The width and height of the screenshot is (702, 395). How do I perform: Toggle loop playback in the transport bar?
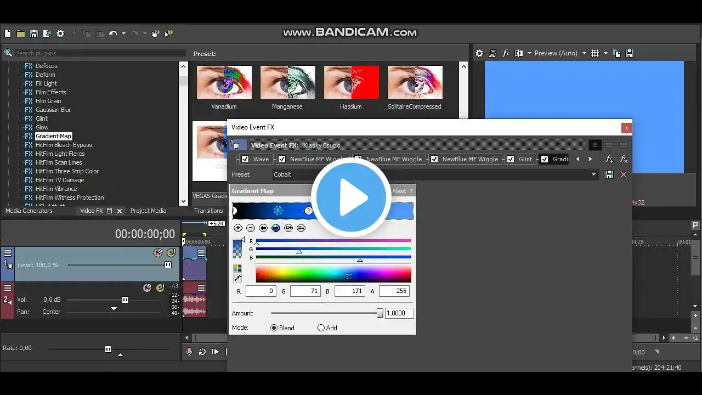(202, 352)
